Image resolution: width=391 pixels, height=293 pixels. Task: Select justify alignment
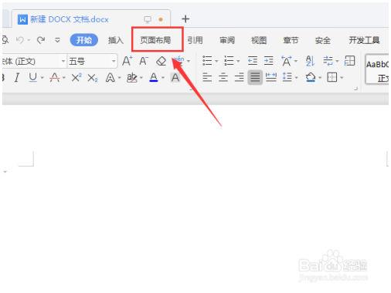click(x=255, y=77)
